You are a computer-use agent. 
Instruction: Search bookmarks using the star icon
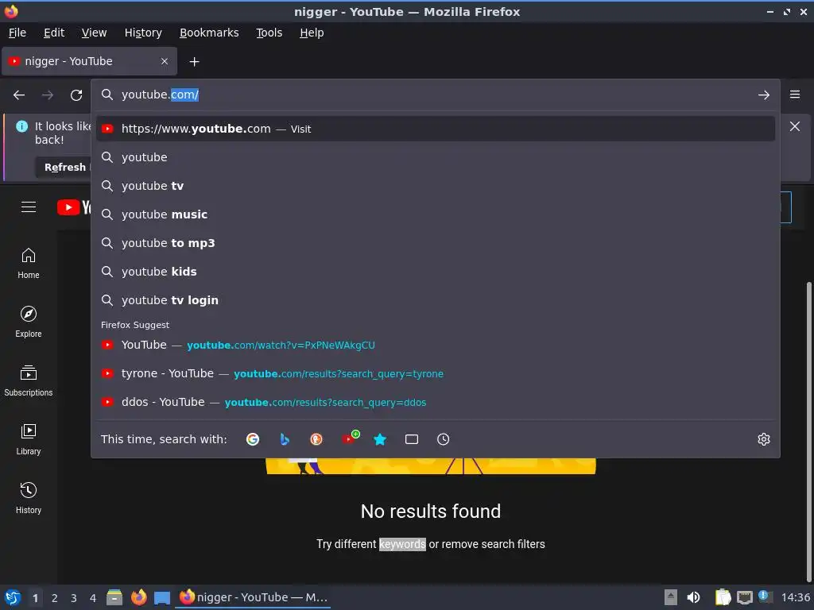380,439
